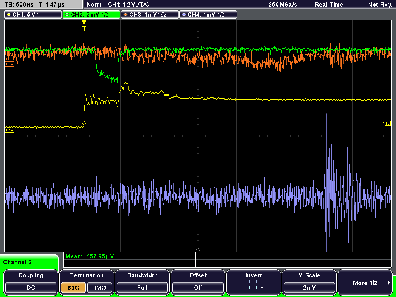Viewport: 396px width, 297px height.
Task: Click the Mean: -157.95 µV measurement
Action: tap(90, 256)
